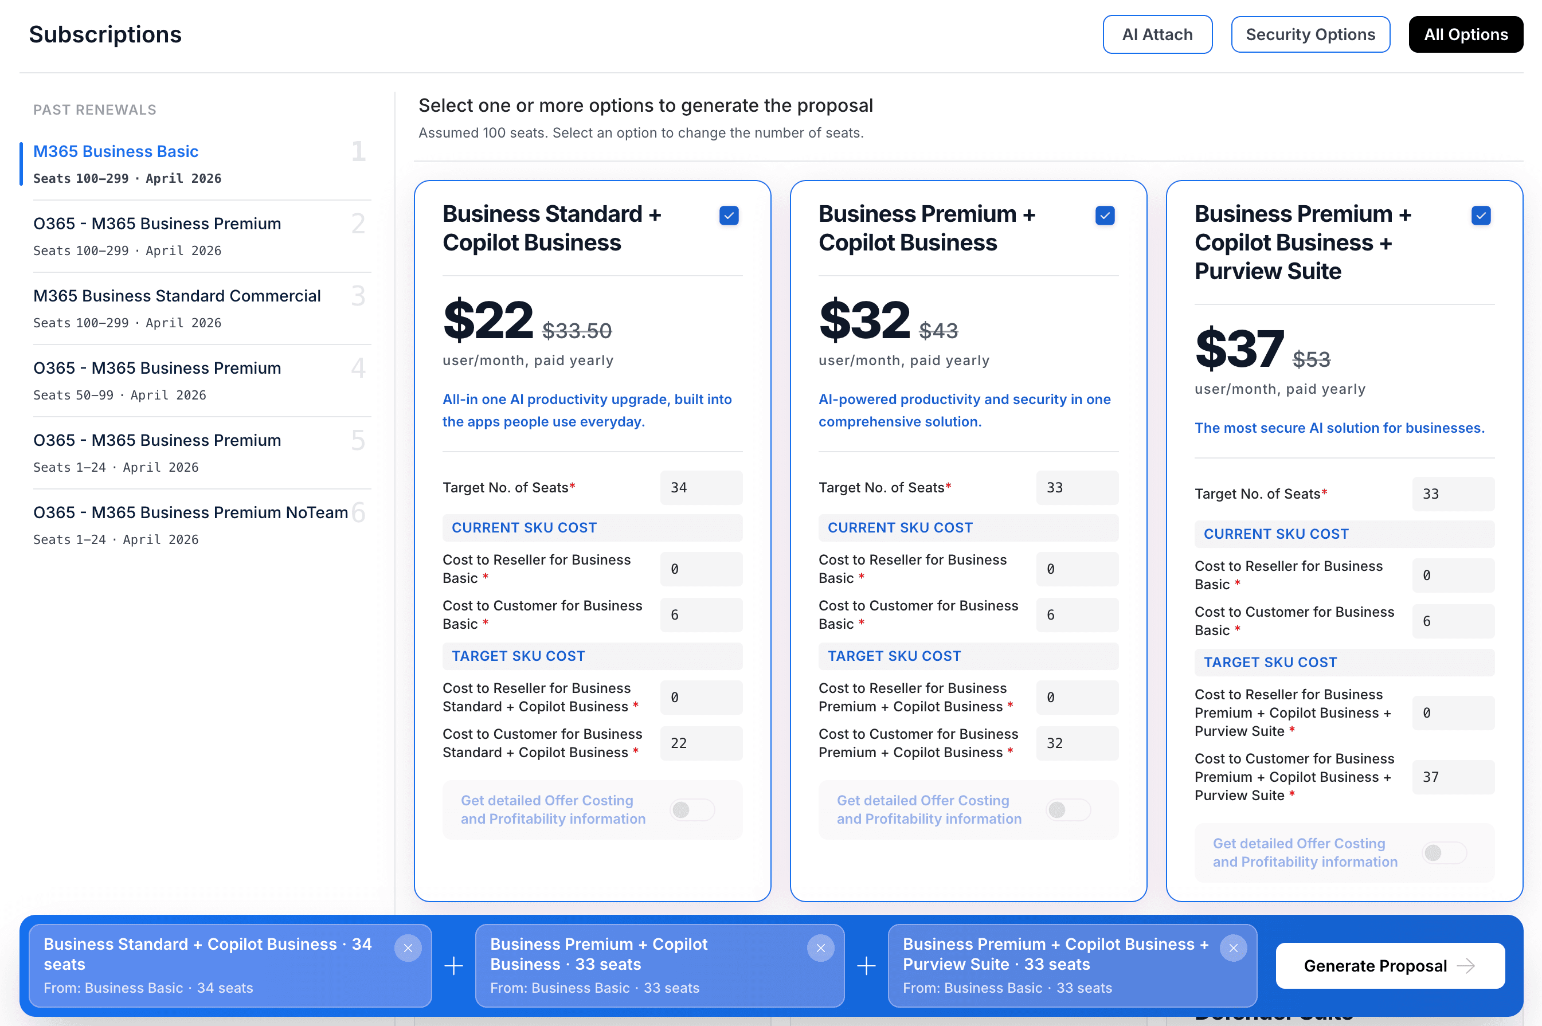Click CURRENT SKU COST header in first card
This screenshot has height=1026, width=1542.
(592, 528)
